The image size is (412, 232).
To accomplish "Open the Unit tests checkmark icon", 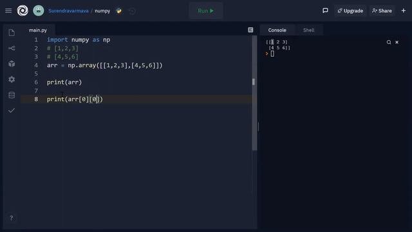I will click(x=12, y=110).
